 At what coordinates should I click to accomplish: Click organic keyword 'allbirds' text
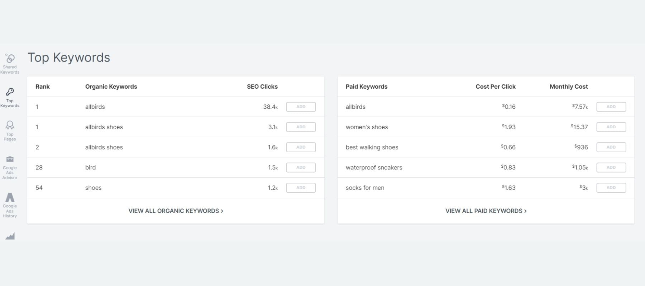(x=95, y=107)
